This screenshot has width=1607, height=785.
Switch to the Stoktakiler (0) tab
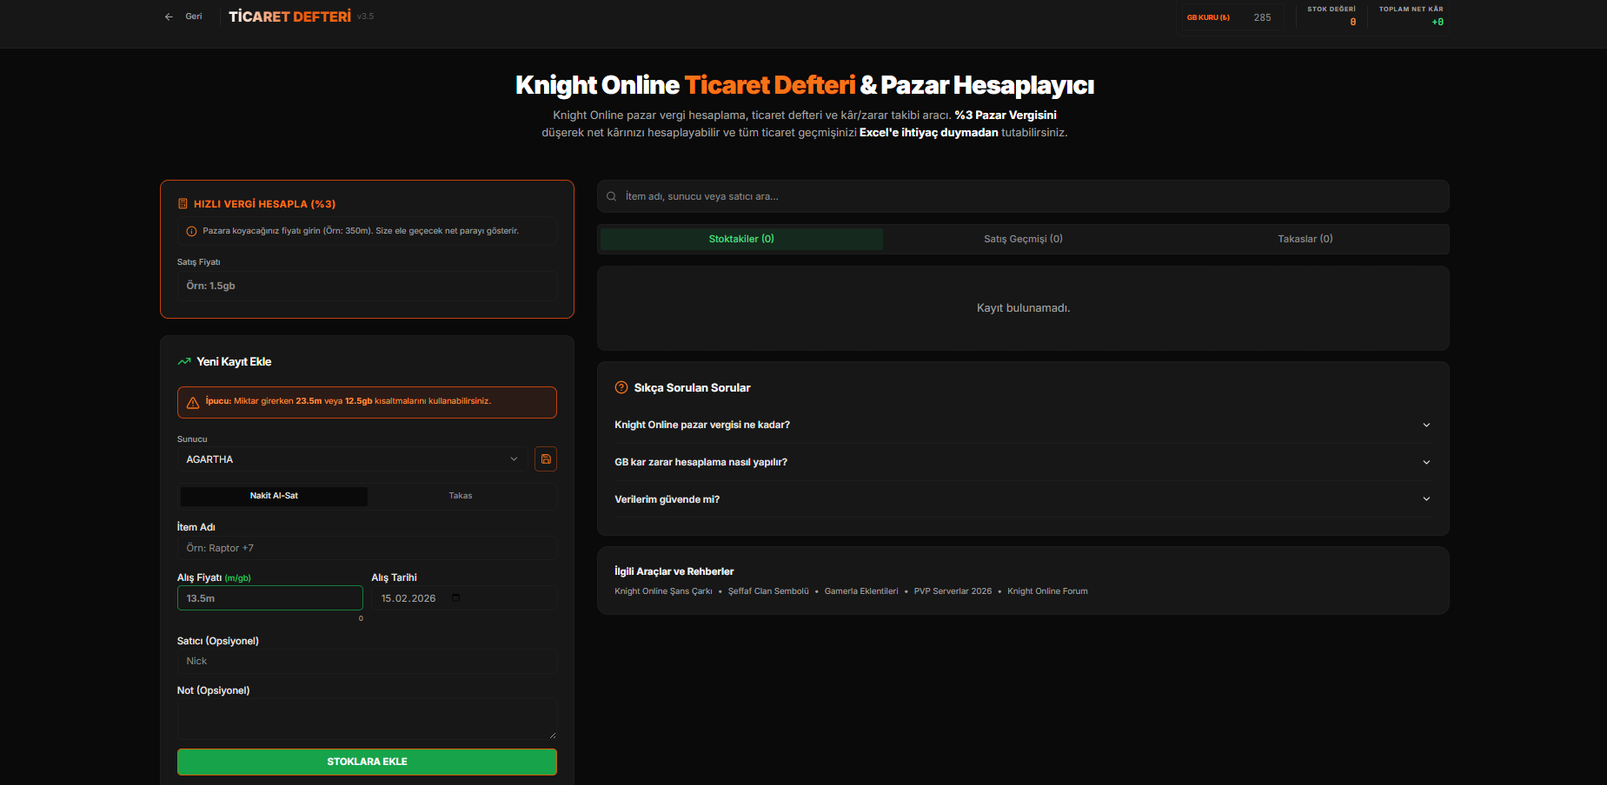741,239
